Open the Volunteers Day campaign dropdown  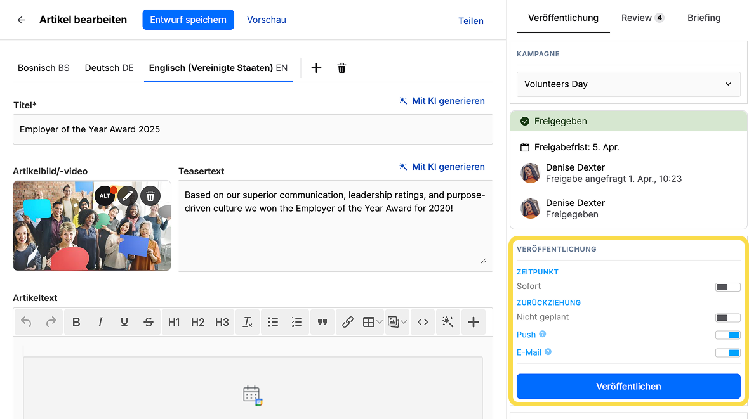pyautogui.click(x=628, y=84)
